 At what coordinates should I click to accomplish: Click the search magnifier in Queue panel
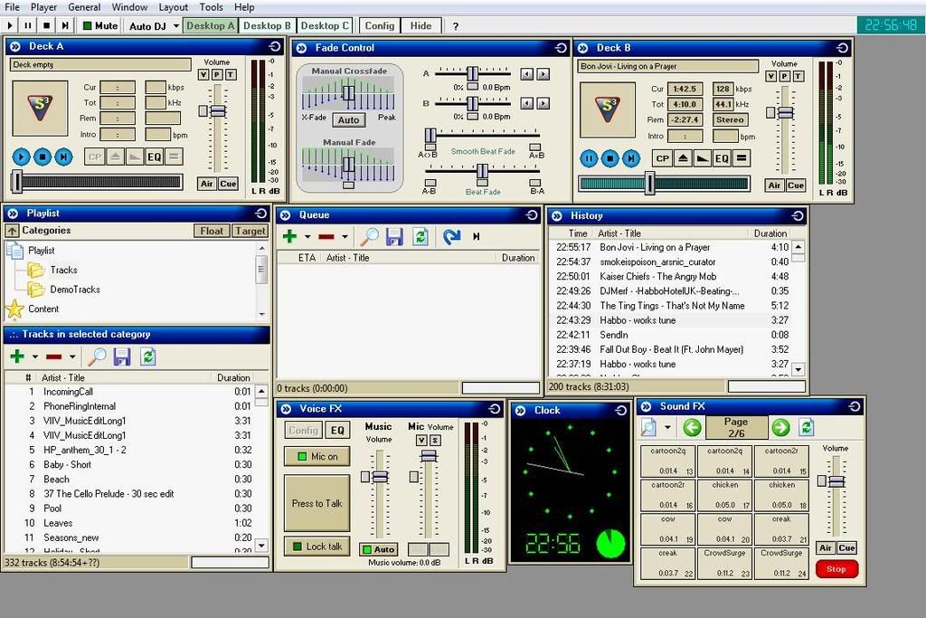coord(370,236)
